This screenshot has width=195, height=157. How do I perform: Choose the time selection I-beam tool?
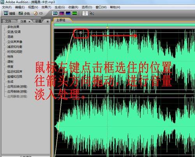pyautogui.click(x=85, y=13)
